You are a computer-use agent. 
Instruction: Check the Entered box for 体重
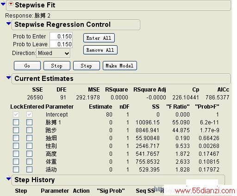click(x=29, y=161)
